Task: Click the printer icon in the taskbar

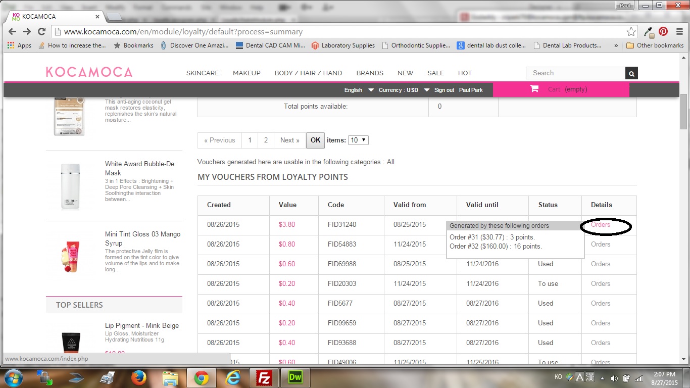Action: click(x=107, y=378)
